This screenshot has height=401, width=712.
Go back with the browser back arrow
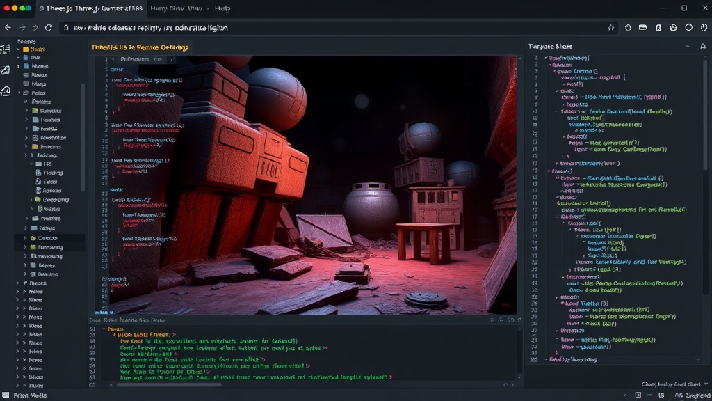(8, 28)
